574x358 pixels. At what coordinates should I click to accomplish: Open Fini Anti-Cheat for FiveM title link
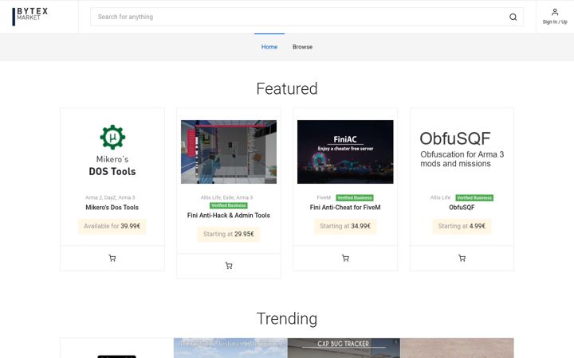pos(345,207)
